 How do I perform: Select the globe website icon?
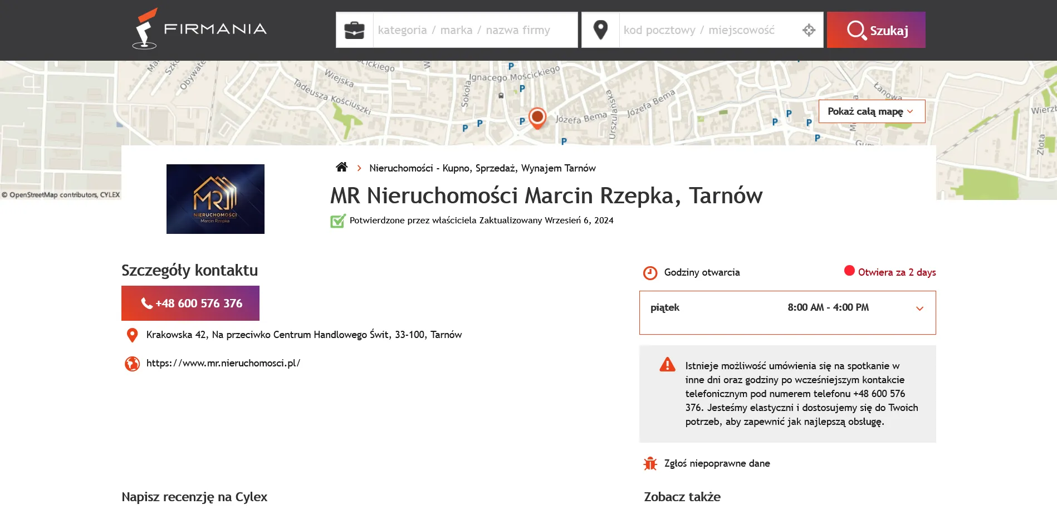[132, 364]
